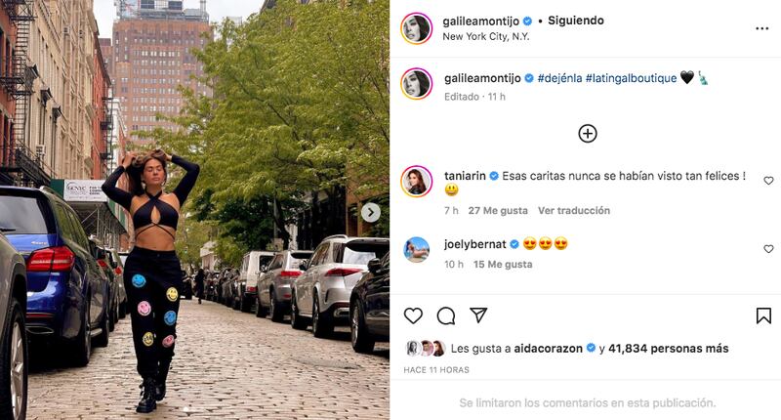View the 27 Me gusta likes list
The height and width of the screenshot is (420, 781).
[x=498, y=210]
